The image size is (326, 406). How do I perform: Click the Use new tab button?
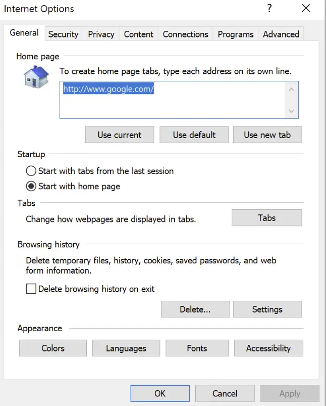pyautogui.click(x=267, y=135)
